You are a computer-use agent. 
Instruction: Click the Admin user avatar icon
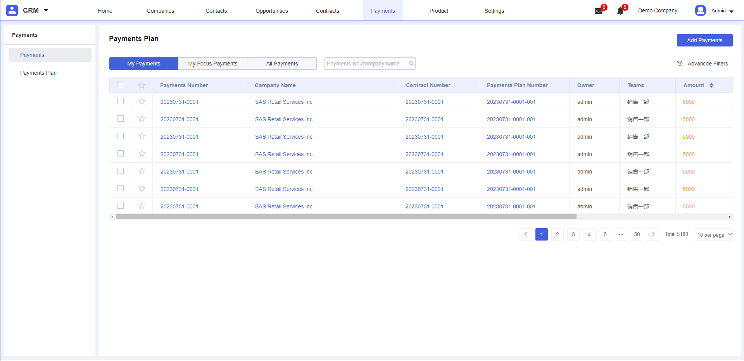point(701,10)
